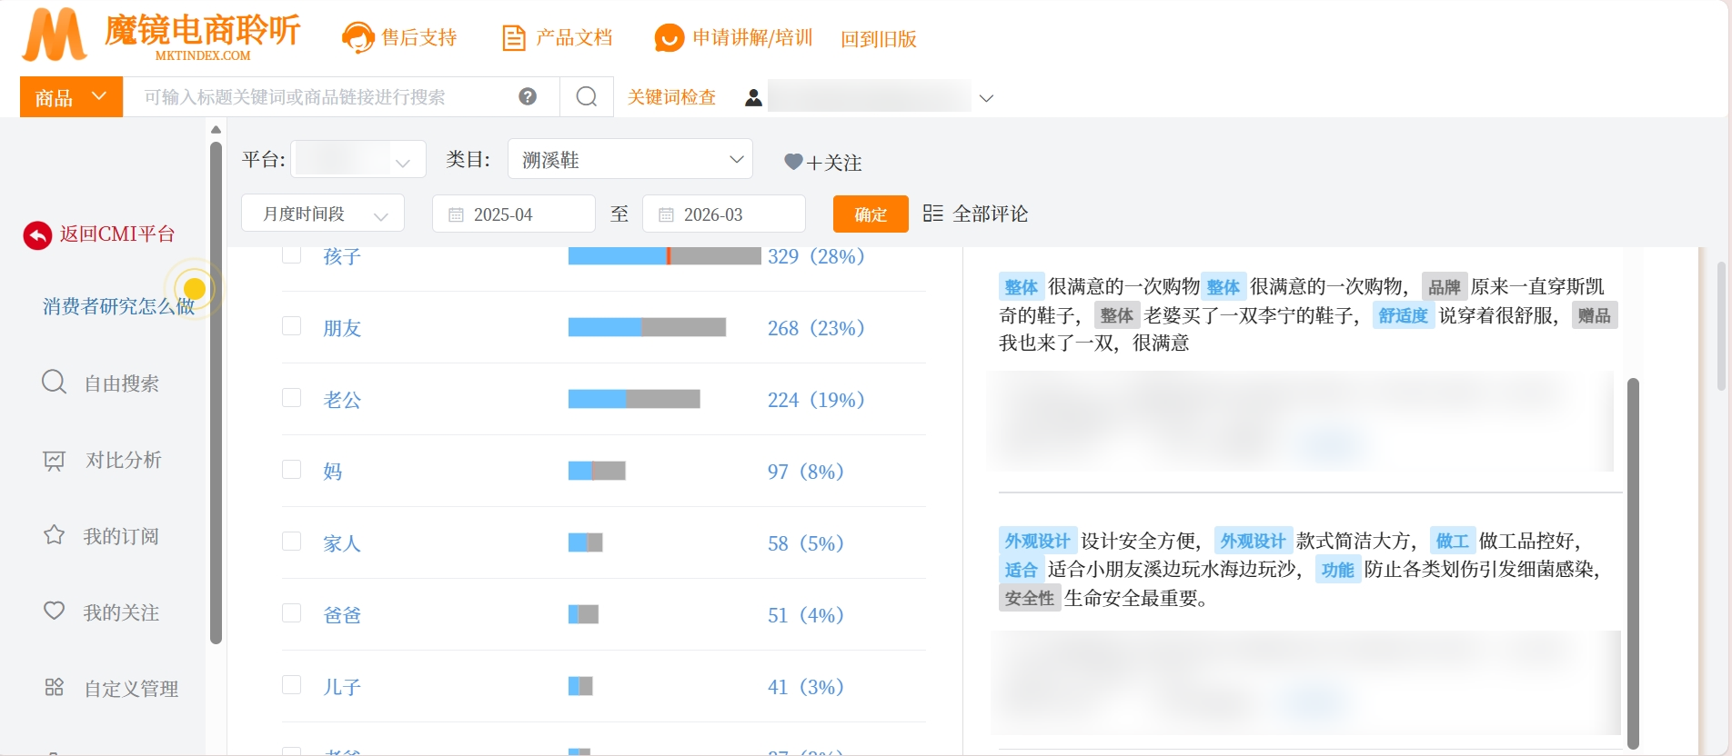Click the 回到旧版 link
Image resolution: width=1732 pixels, height=756 pixels.
point(879,39)
